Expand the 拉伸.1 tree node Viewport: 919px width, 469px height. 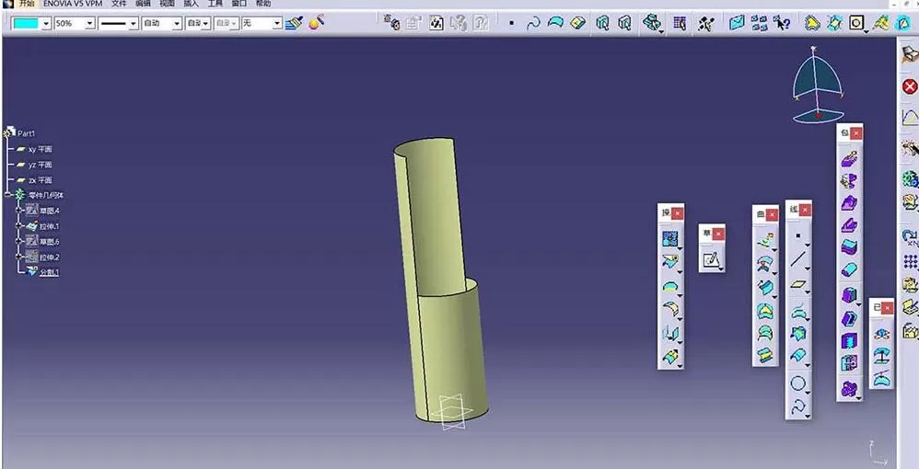pos(20,226)
